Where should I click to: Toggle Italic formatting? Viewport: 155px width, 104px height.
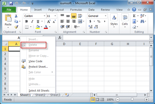point(32,21)
